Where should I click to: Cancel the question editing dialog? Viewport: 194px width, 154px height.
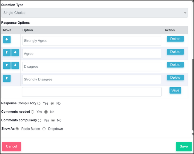pos(11,147)
